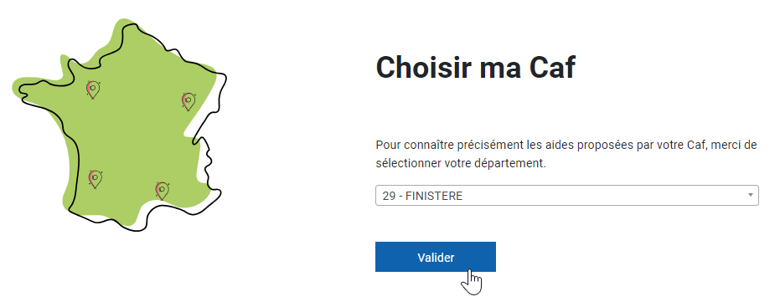775x307 pixels.
Task: Click the northeast map pin marker
Action: click(189, 101)
